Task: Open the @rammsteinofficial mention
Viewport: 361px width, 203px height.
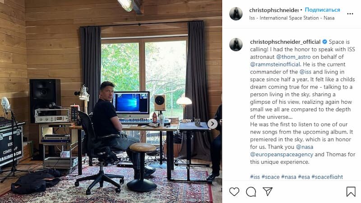Action: tap(275, 65)
